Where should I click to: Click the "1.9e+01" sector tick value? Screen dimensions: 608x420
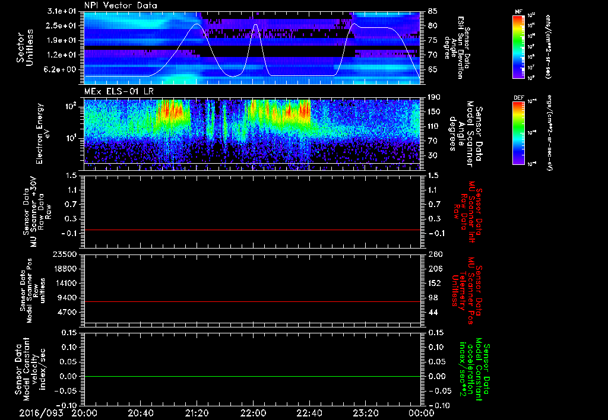pyautogui.click(x=62, y=40)
